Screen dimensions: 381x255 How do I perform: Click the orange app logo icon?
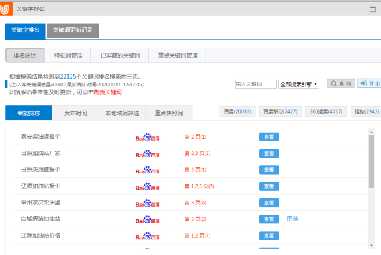tap(7, 9)
